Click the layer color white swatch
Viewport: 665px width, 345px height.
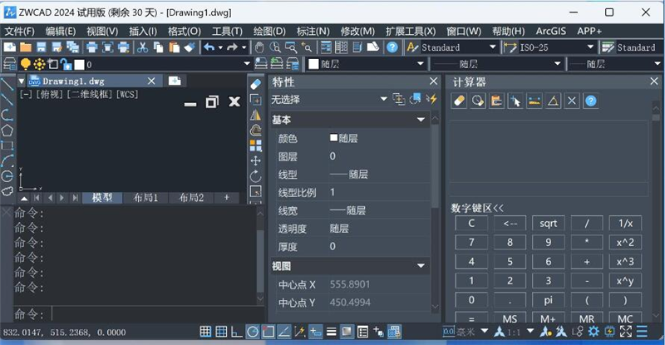[79, 65]
